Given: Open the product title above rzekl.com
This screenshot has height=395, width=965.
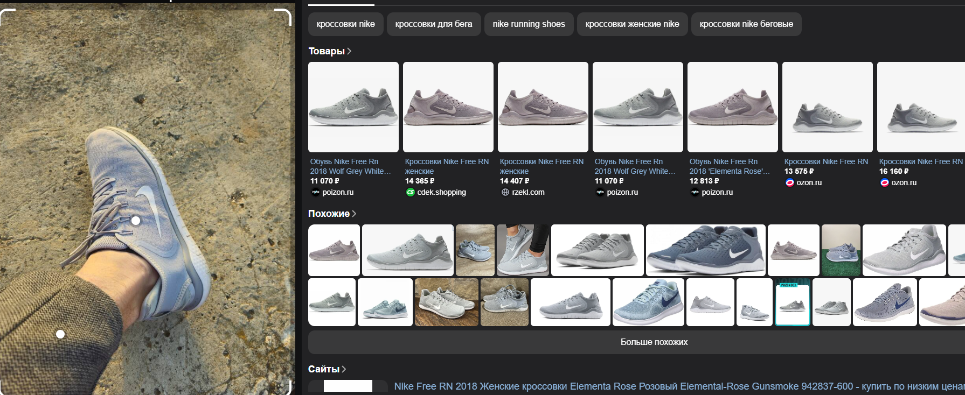Looking at the screenshot, I should [x=541, y=166].
